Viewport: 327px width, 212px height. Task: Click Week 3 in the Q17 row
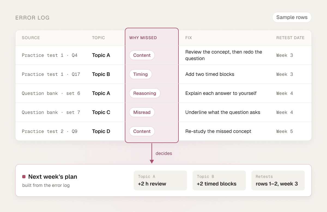(285, 74)
